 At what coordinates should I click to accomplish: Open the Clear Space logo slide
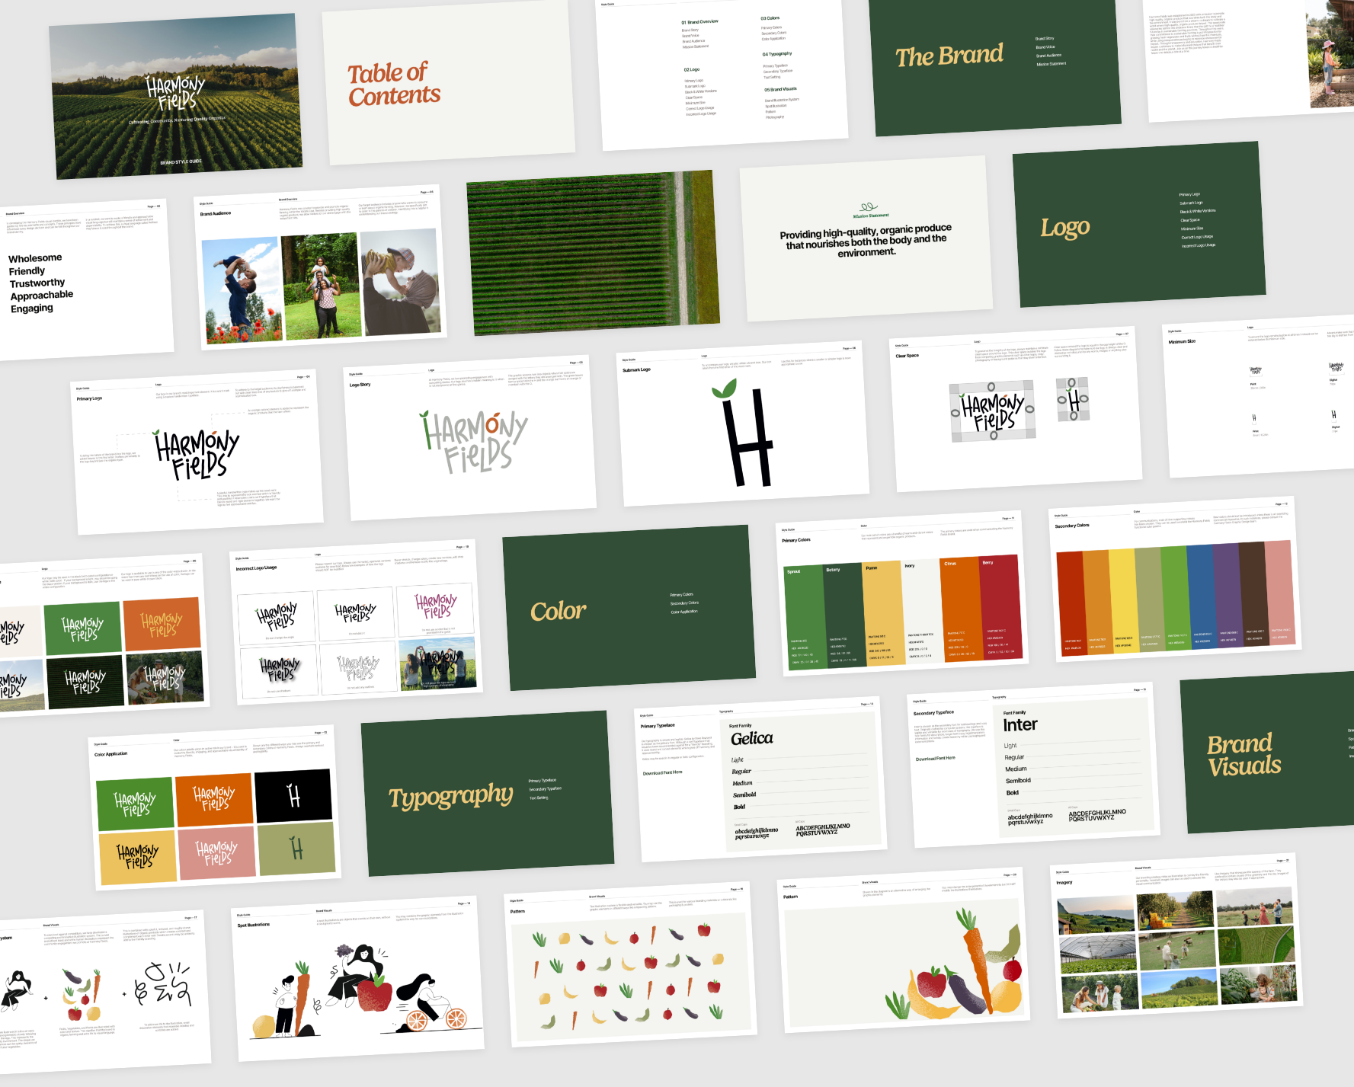tap(1016, 409)
